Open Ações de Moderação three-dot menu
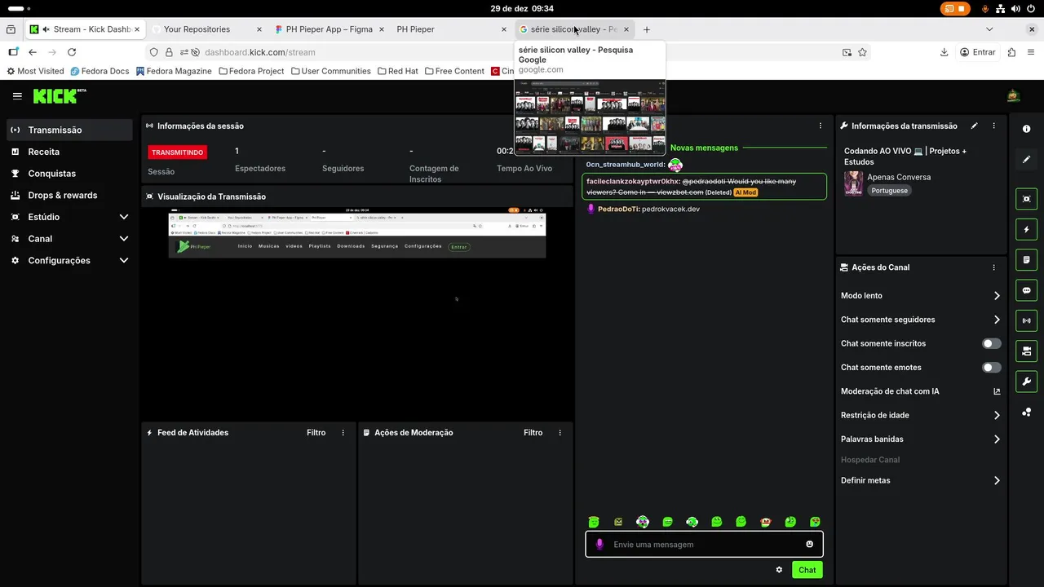Screen dimensions: 1044x587 click(560, 433)
